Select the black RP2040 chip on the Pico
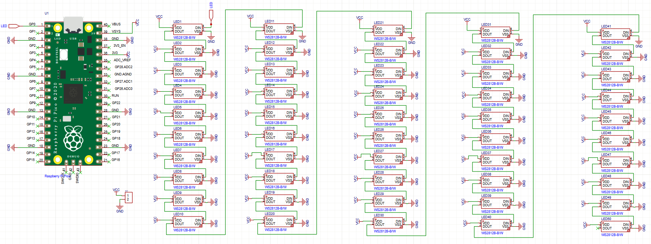The image size is (651, 244). click(x=73, y=94)
